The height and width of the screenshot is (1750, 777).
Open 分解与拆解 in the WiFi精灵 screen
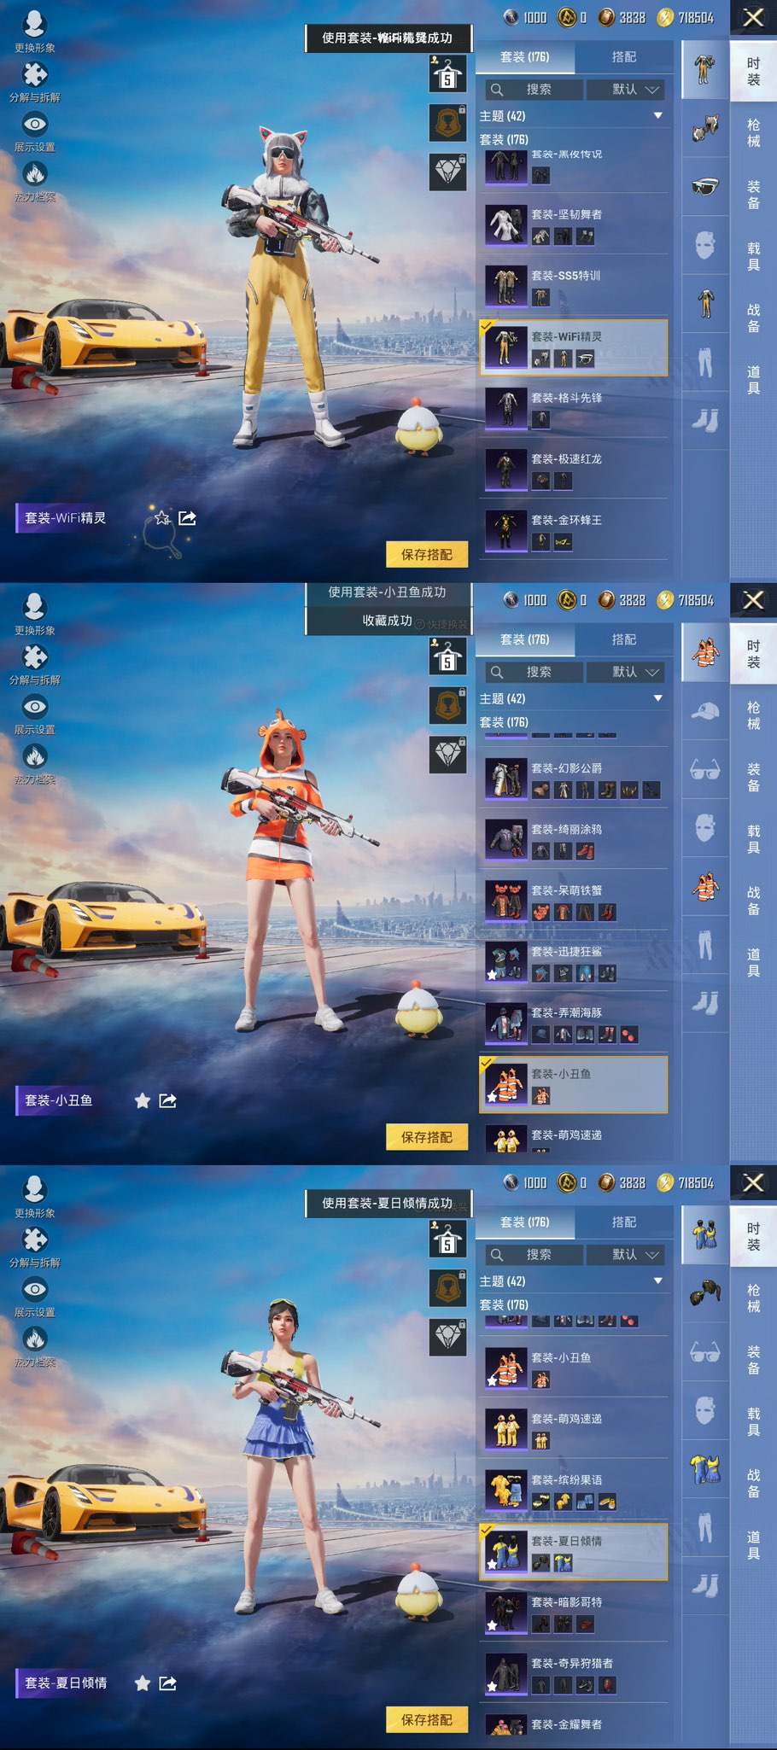[x=34, y=82]
